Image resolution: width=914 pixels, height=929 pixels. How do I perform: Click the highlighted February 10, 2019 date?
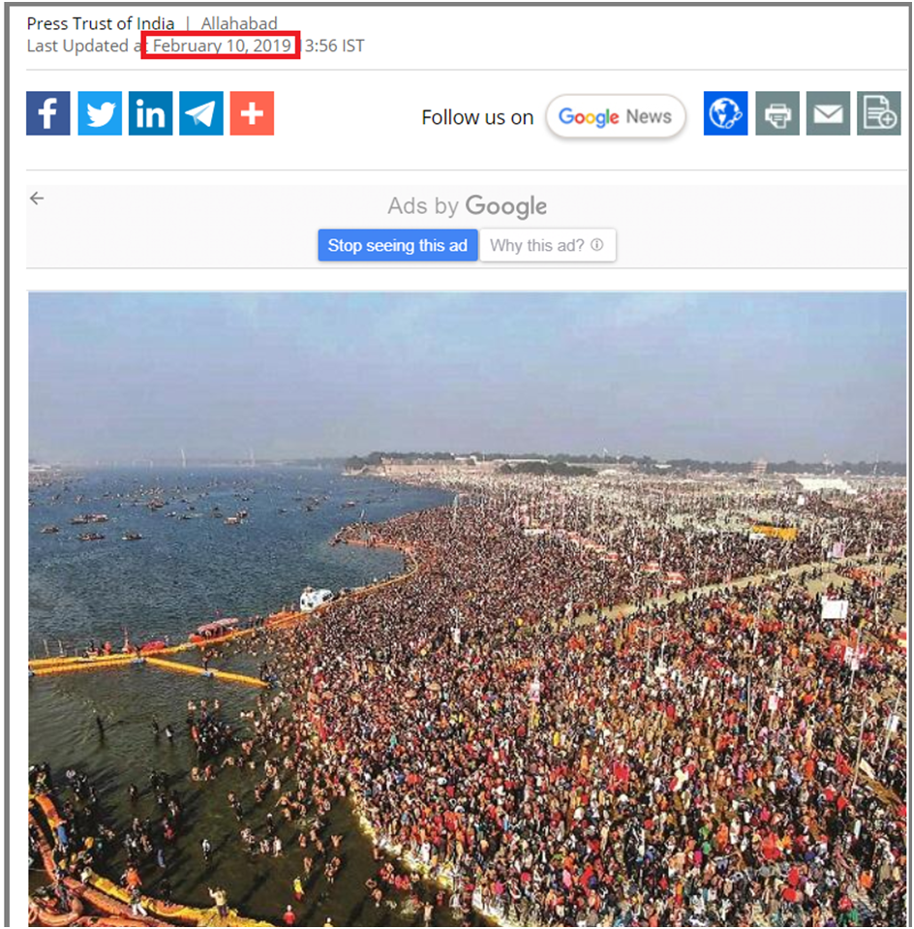[222, 46]
